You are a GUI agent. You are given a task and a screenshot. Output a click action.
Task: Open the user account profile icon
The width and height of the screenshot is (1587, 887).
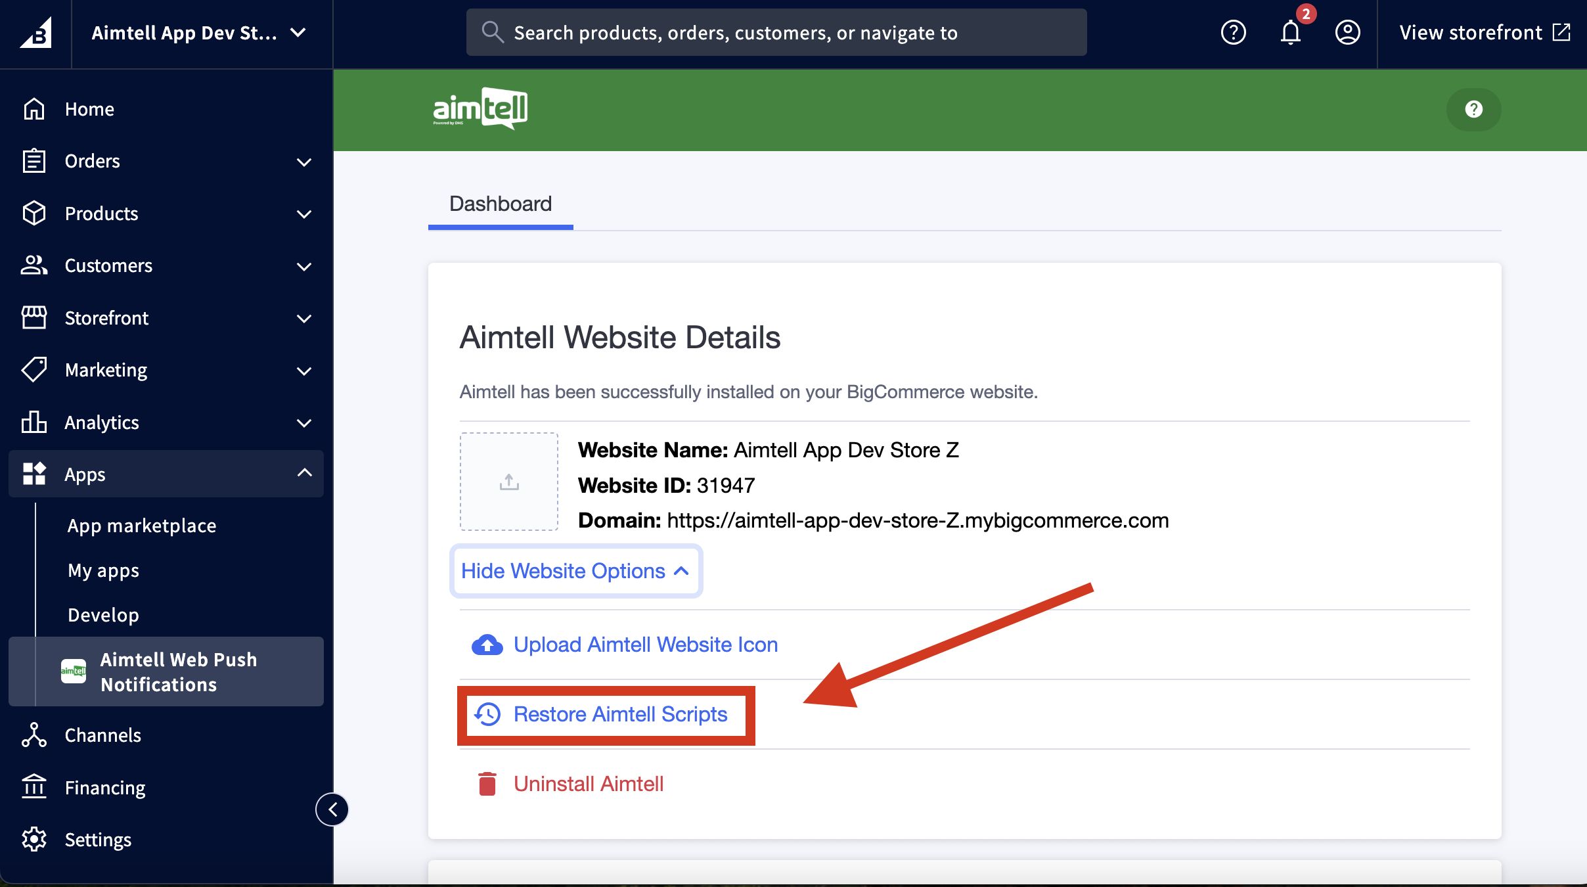[1347, 33]
